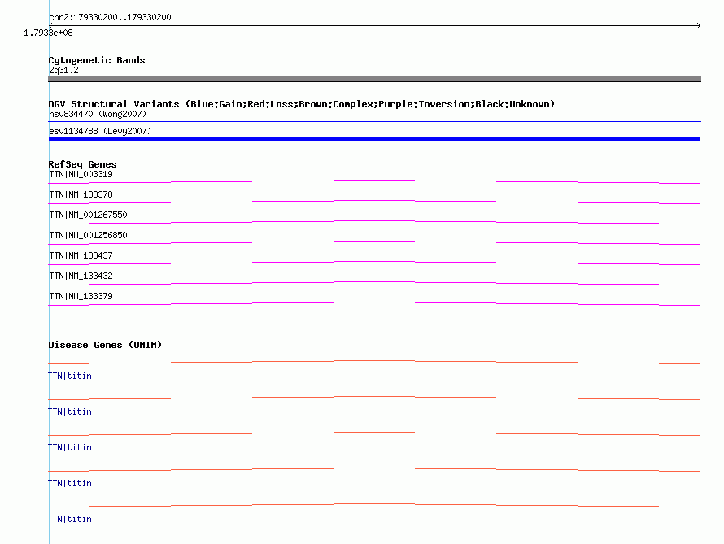Open the second TTN|titin OMIM link

click(x=70, y=411)
